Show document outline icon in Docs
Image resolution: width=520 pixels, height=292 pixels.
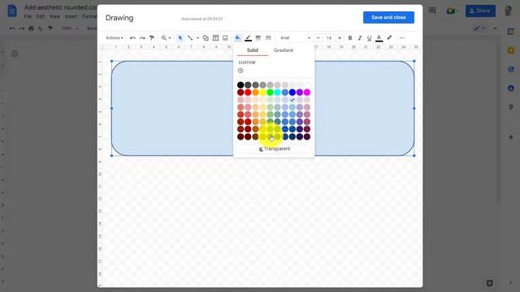point(15,54)
